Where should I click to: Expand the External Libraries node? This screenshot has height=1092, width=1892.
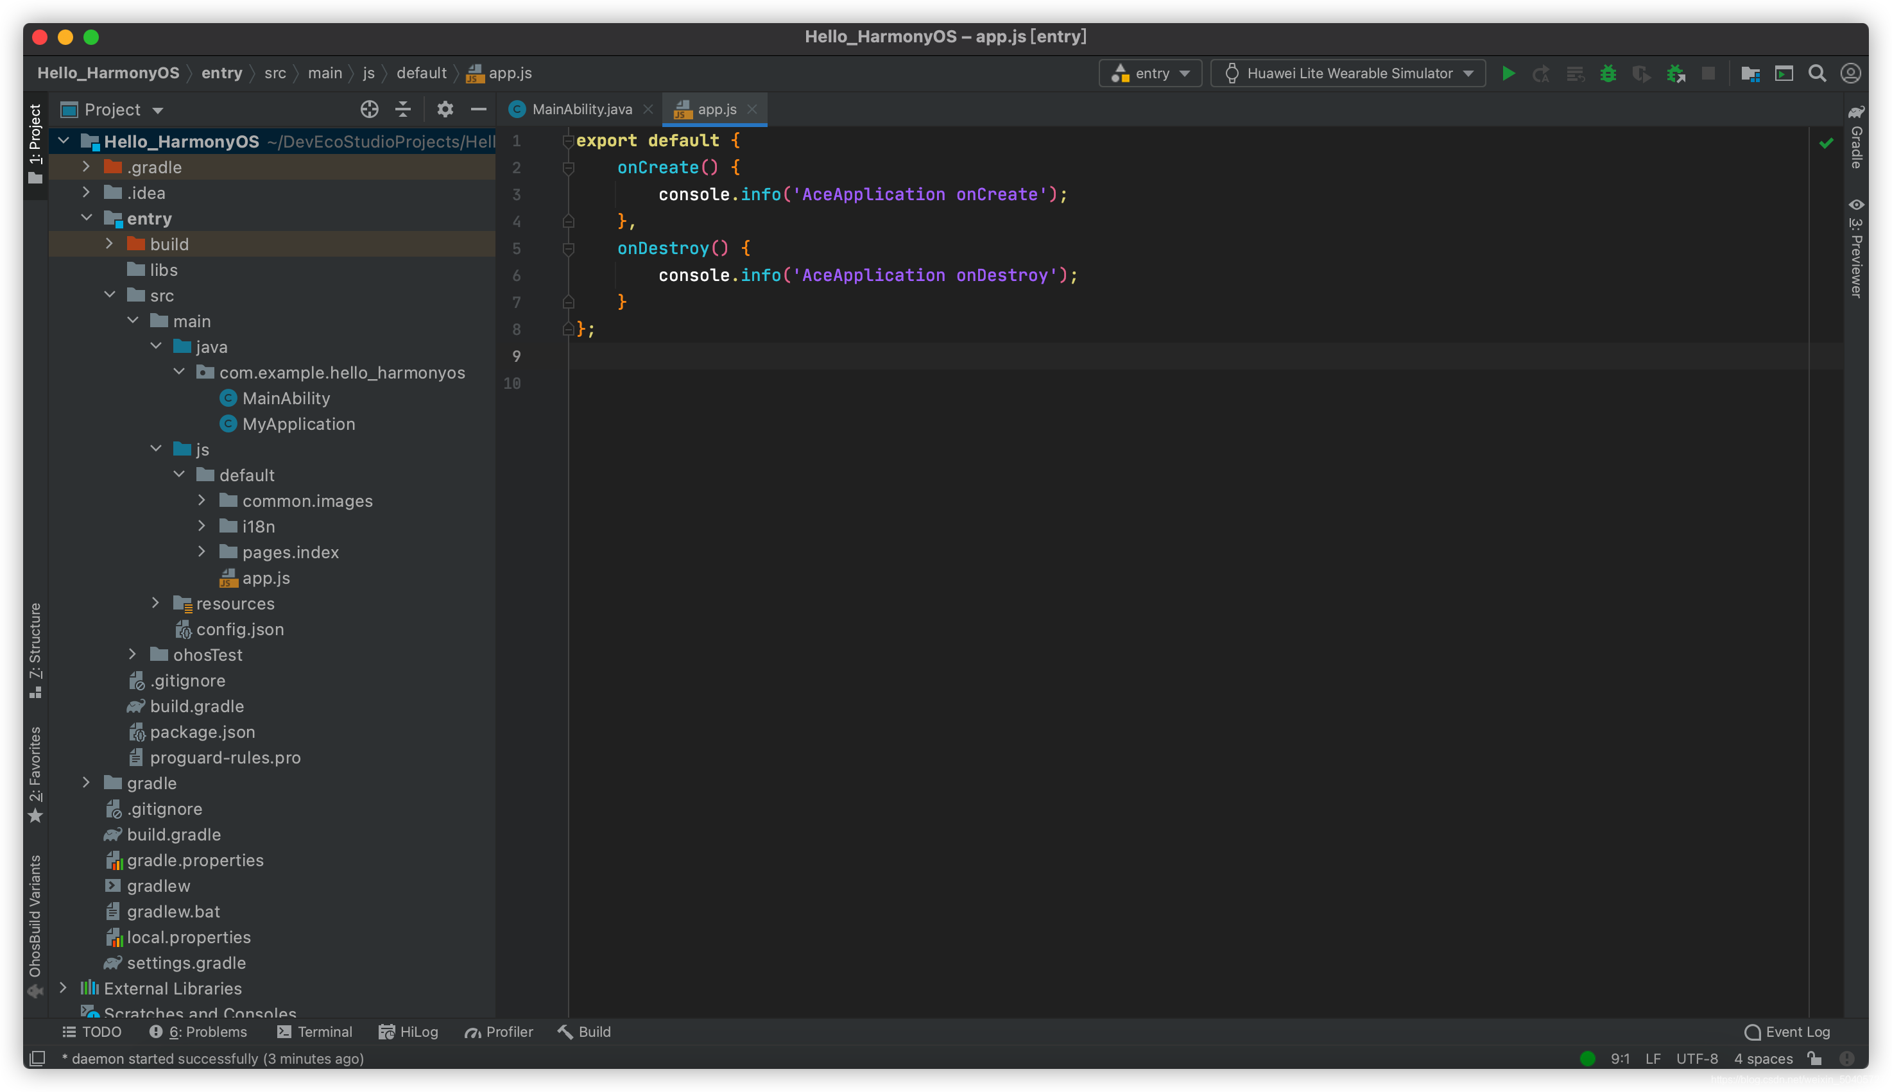(64, 988)
